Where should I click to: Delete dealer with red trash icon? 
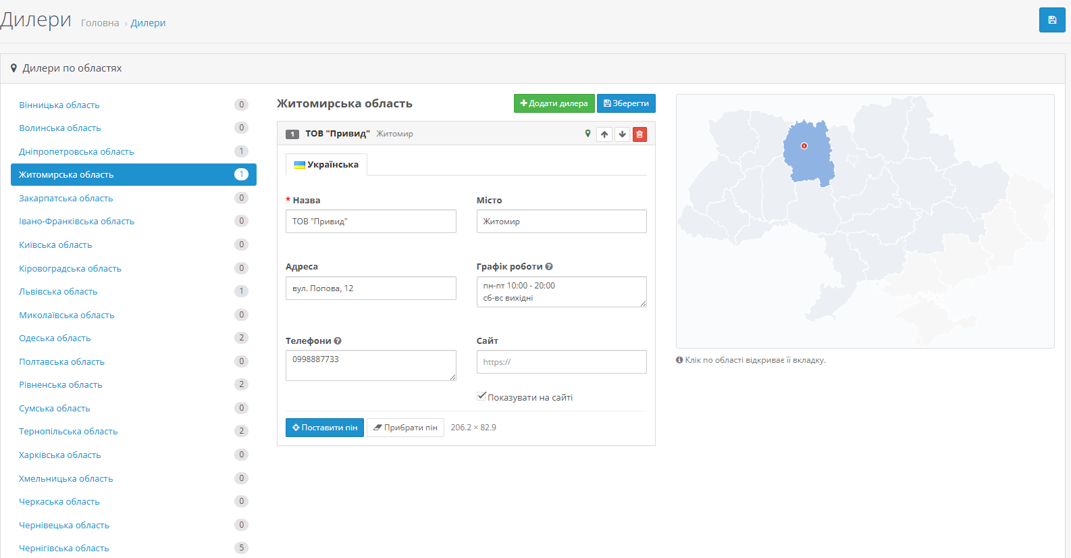coord(639,134)
